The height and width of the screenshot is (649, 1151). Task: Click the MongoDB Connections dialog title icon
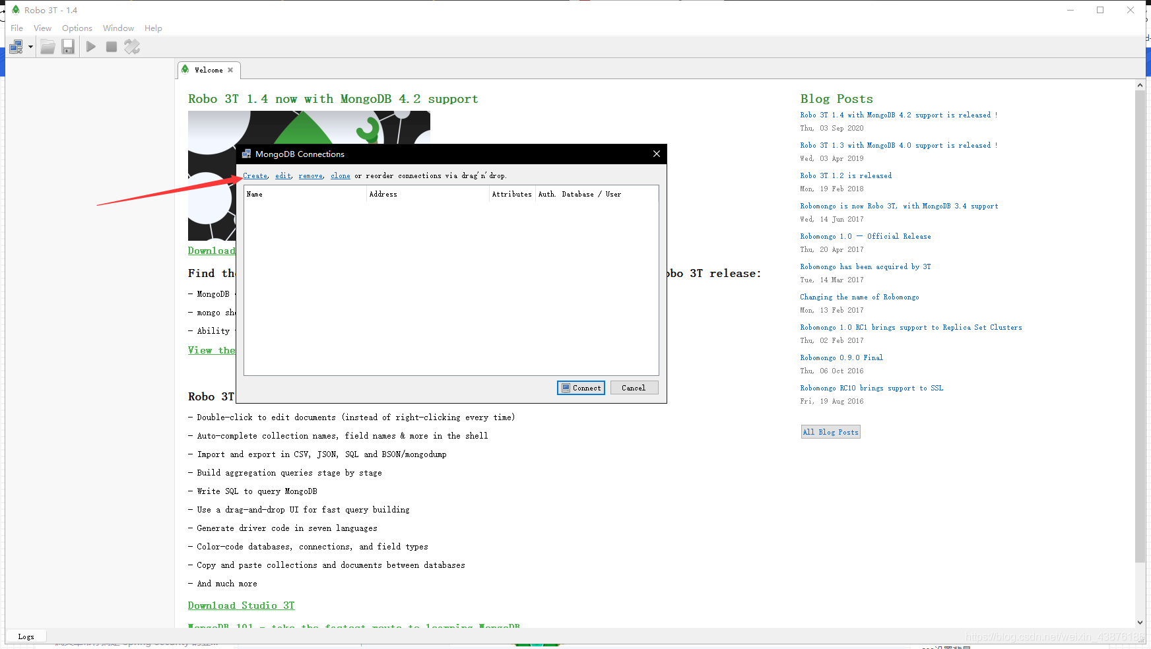247,154
